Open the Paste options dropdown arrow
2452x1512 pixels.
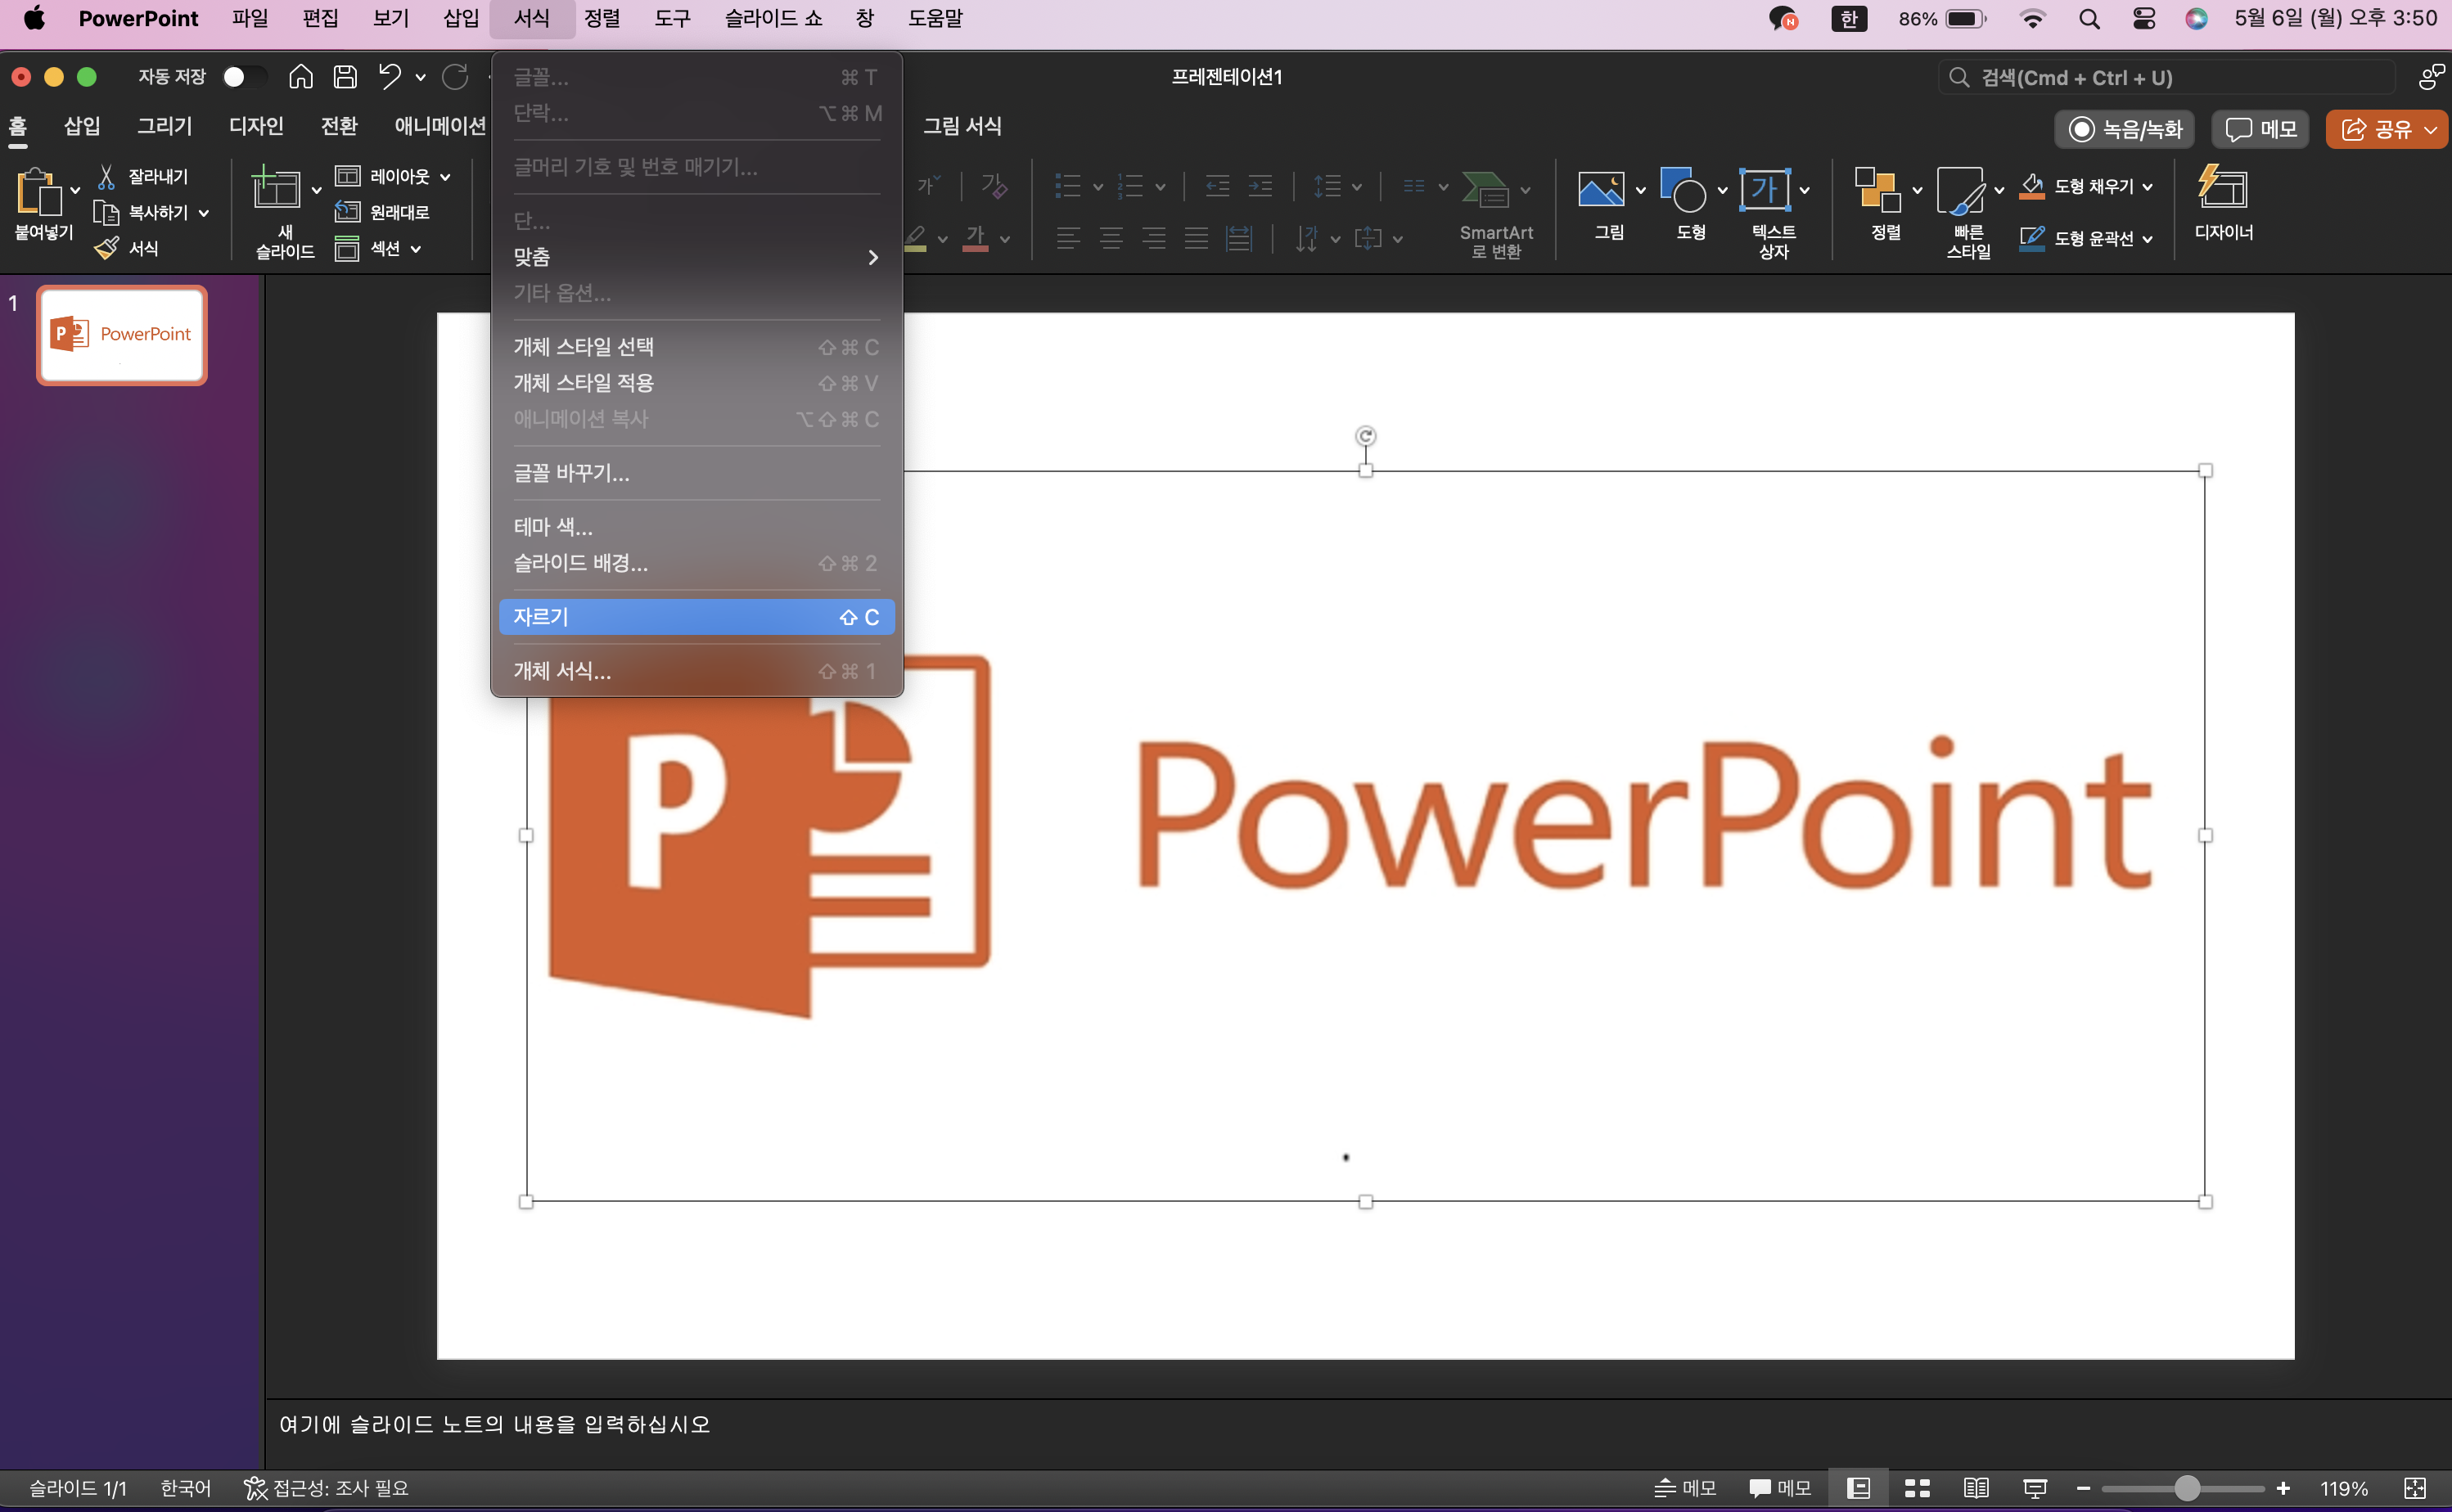(x=75, y=190)
